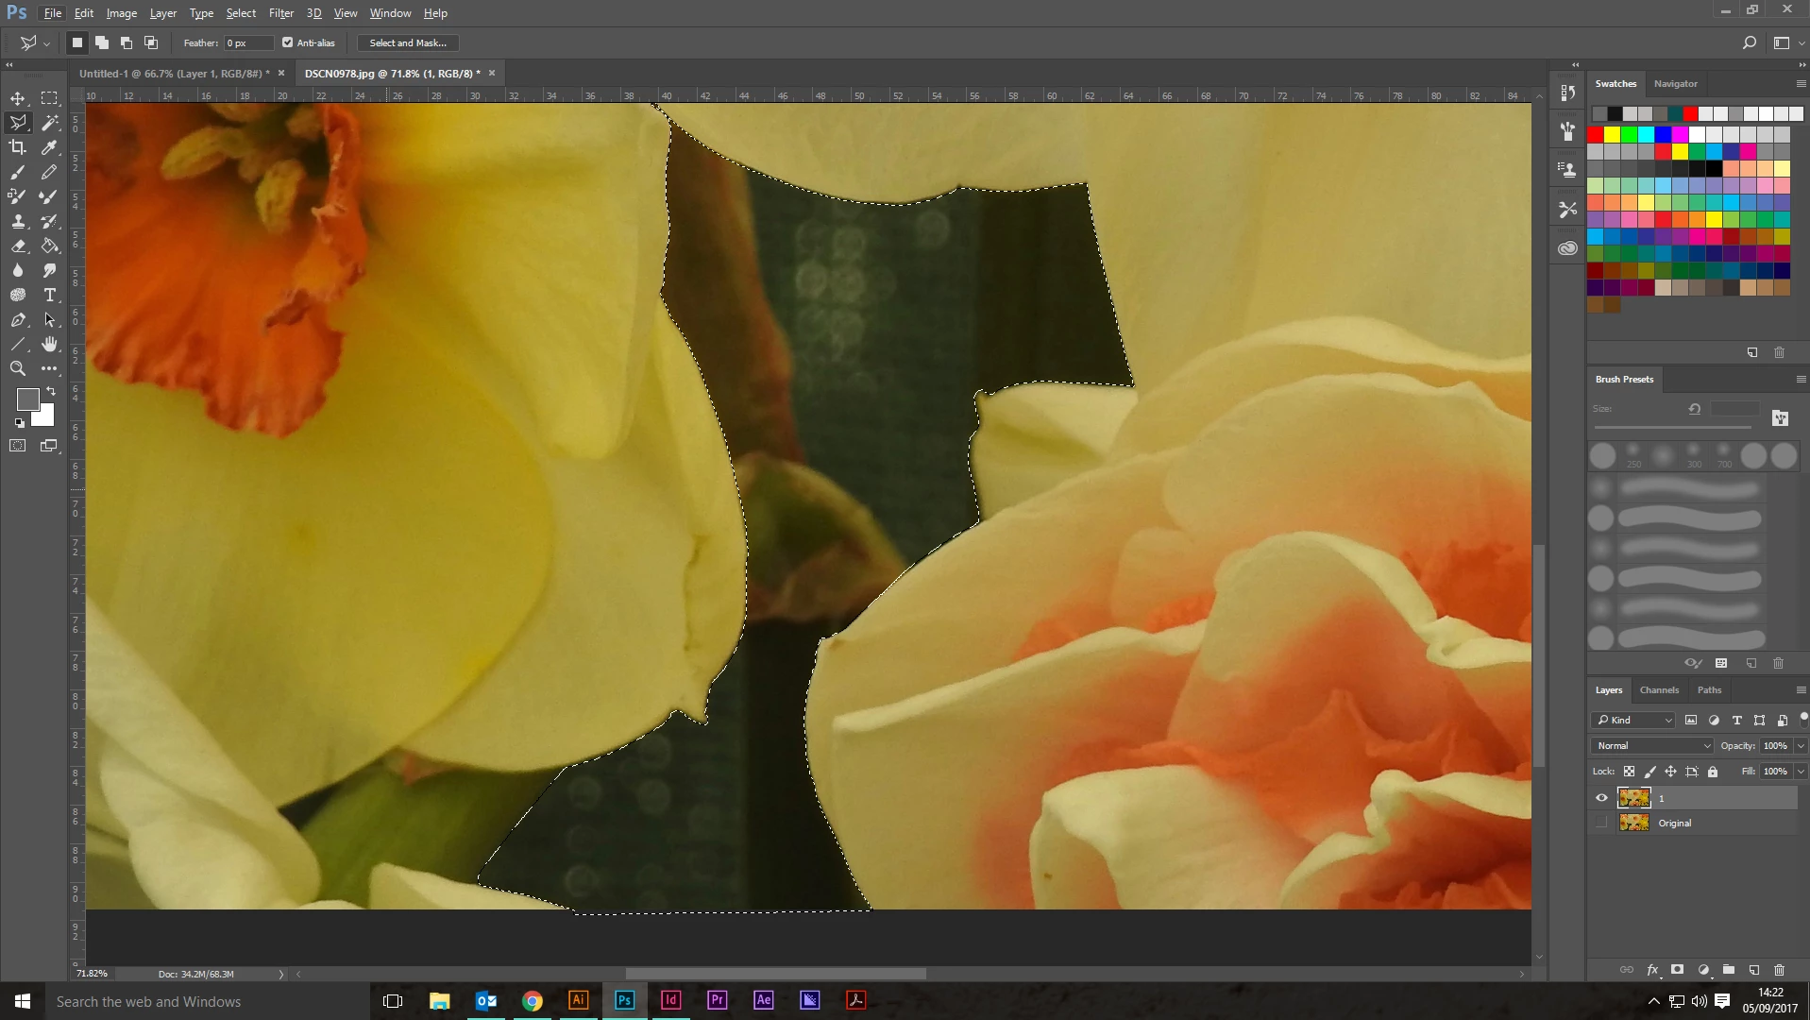Click the Select and Mask button
Viewport: 1810px width, 1020px height.
pos(408,42)
